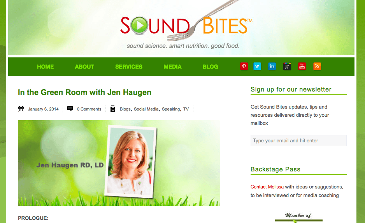Click the 0 Comments link
Viewport: 365px width, 223px height.
[x=89, y=109]
